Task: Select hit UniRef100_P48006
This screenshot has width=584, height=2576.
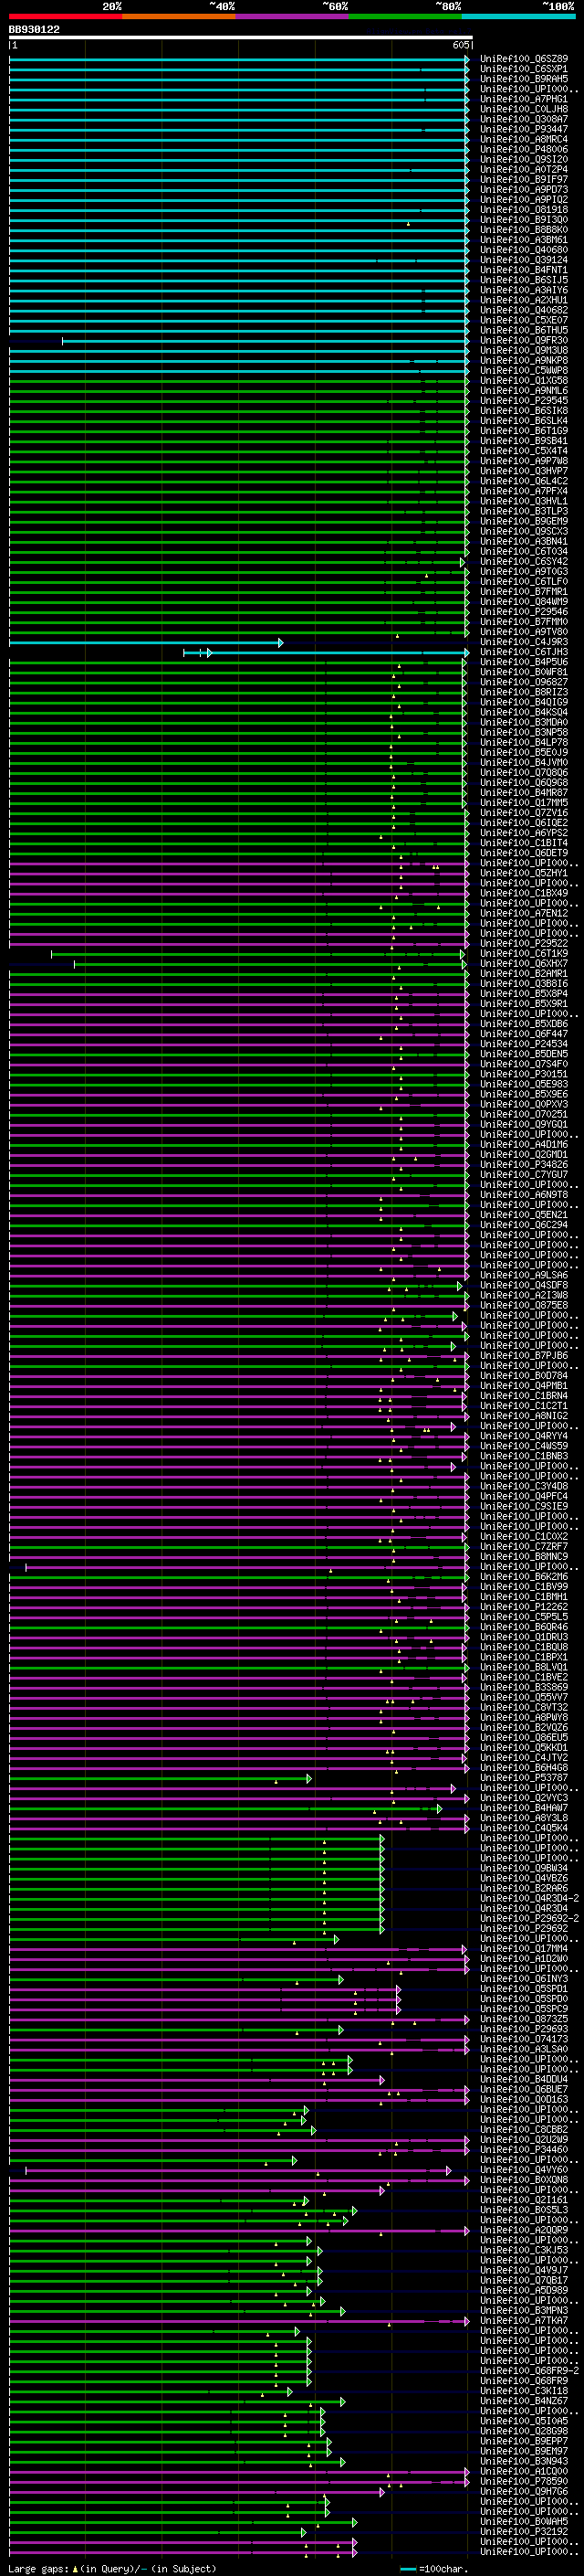Action: pos(524,149)
